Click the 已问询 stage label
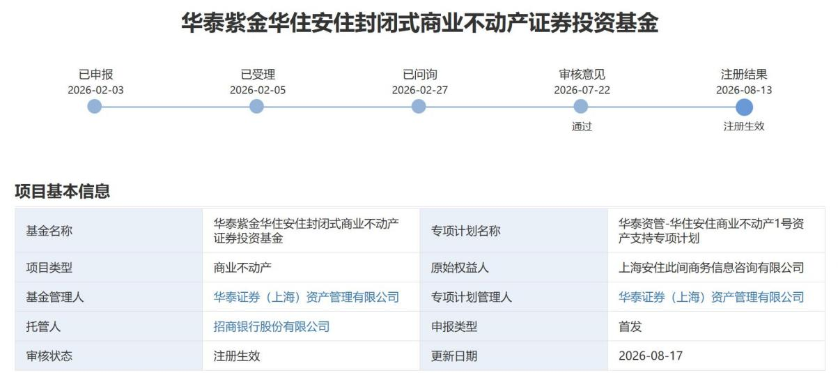Image resolution: width=838 pixels, height=373 pixels. pyautogui.click(x=420, y=75)
